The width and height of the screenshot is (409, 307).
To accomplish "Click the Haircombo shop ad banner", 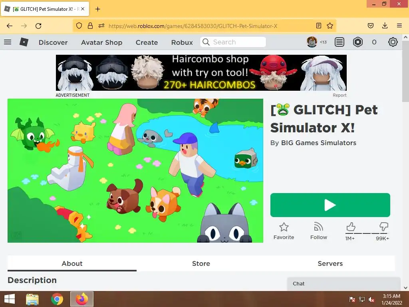I will pos(201,73).
